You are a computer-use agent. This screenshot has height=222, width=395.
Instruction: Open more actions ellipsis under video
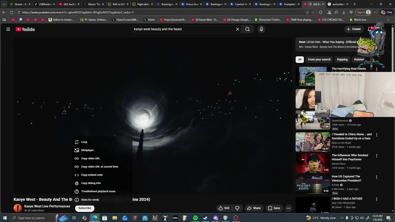pos(289,208)
